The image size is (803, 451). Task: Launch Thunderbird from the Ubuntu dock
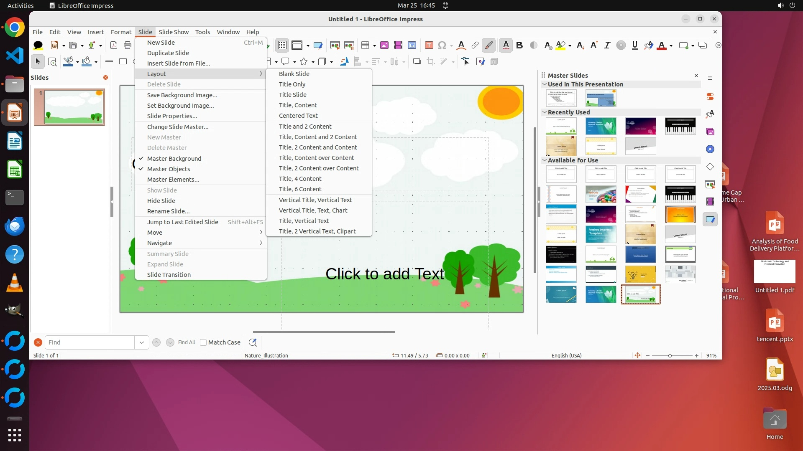click(15, 226)
